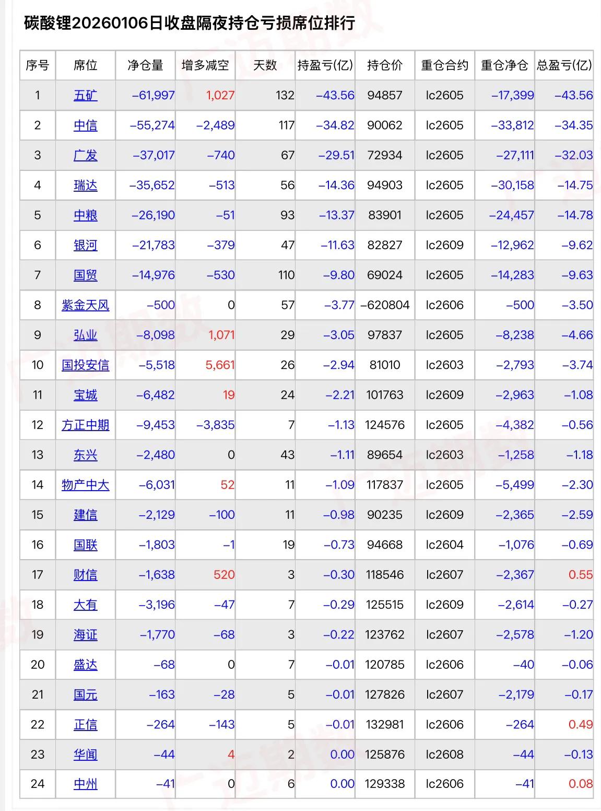Click the 天数 column header

[265, 65]
